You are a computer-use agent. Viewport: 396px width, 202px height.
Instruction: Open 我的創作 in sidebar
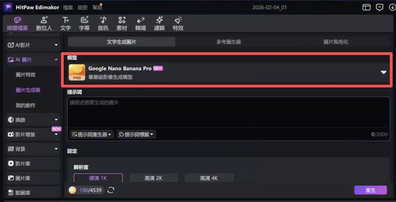[26, 105]
